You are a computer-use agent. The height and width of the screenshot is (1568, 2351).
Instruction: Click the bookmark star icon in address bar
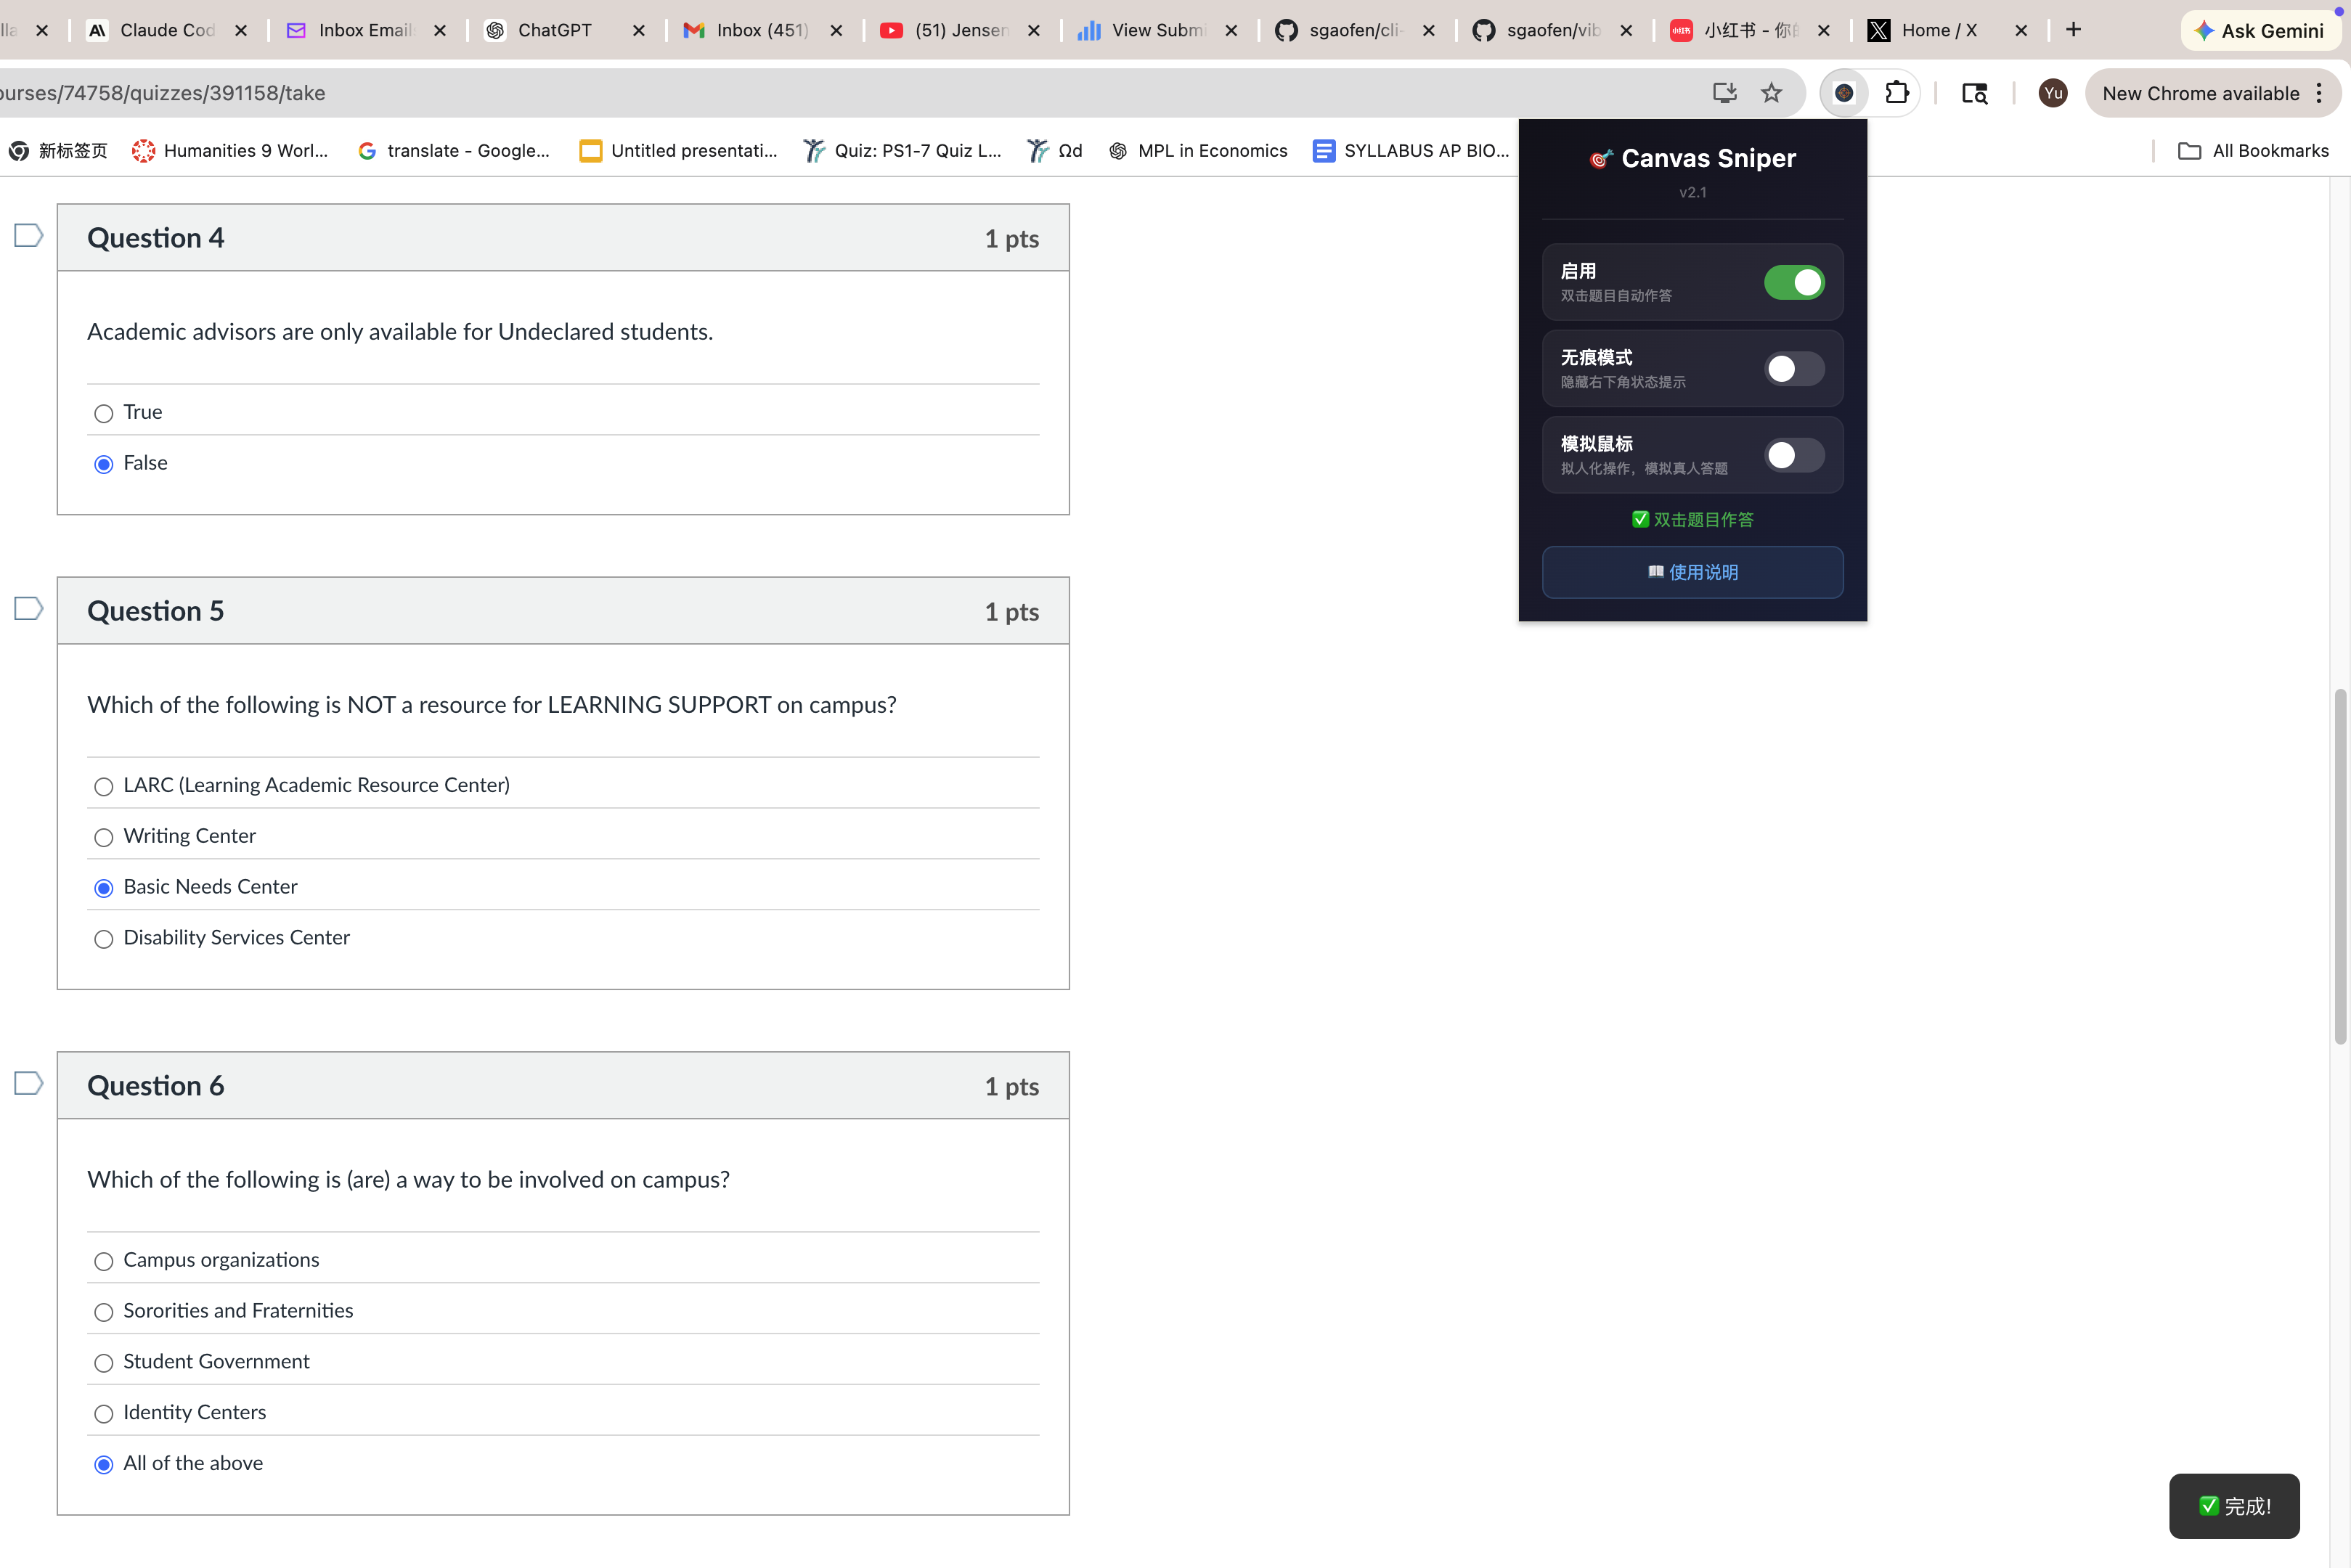tap(1771, 93)
